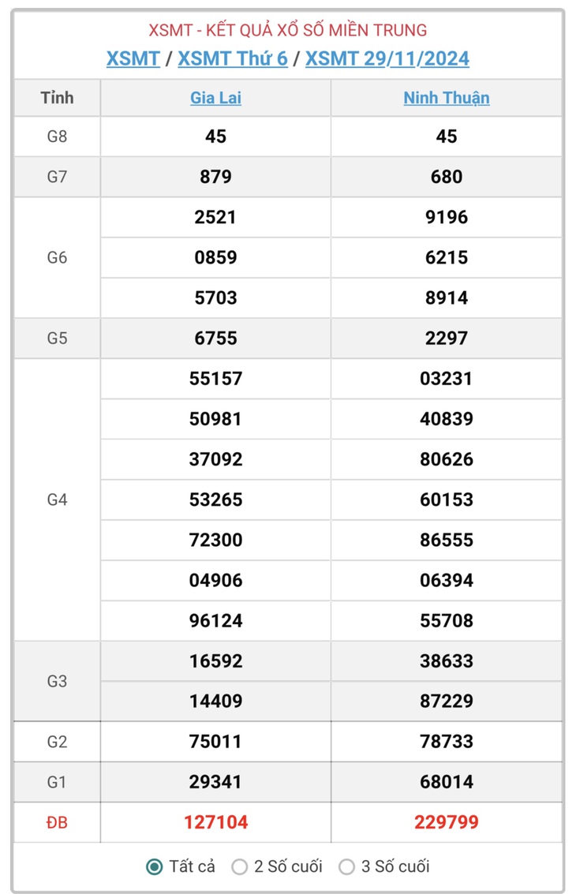The width and height of the screenshot is (576, 894).
Task: Open the XSMT breadcrumb link
Action: point(133,58)
